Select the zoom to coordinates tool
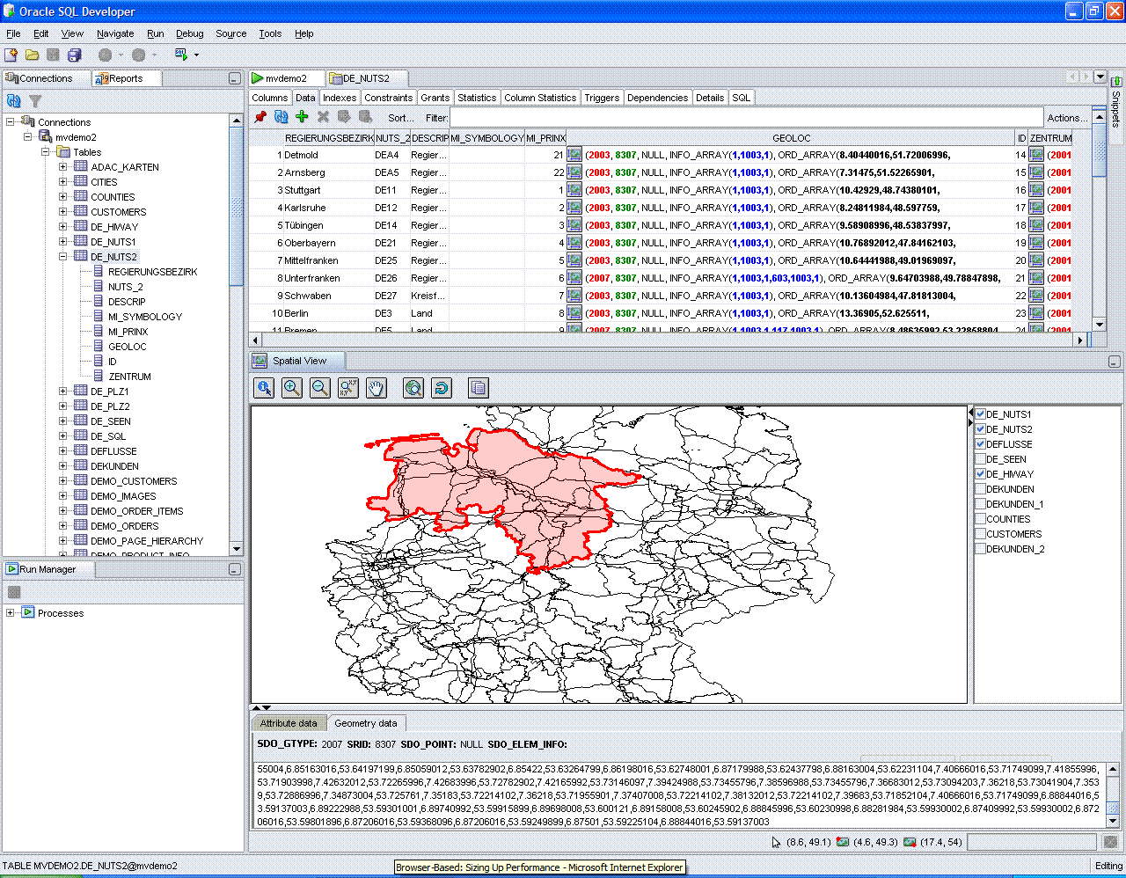Screen dimensions: 1126x878 pyautogui.click(x=348, y=388)
